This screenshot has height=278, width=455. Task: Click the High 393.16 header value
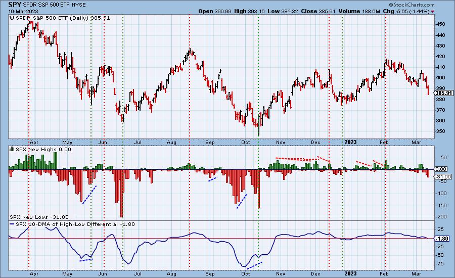click(249, 11)
